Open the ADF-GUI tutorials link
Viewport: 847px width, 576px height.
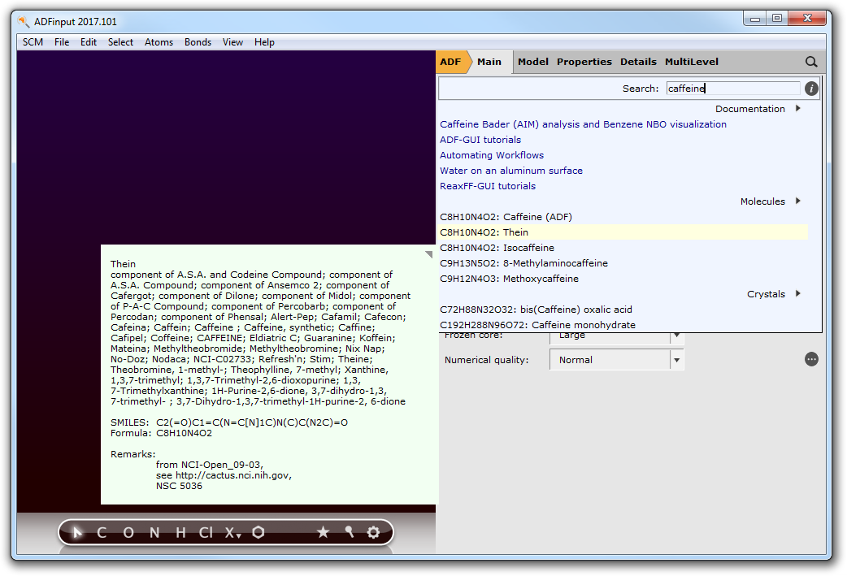[480, 140]
